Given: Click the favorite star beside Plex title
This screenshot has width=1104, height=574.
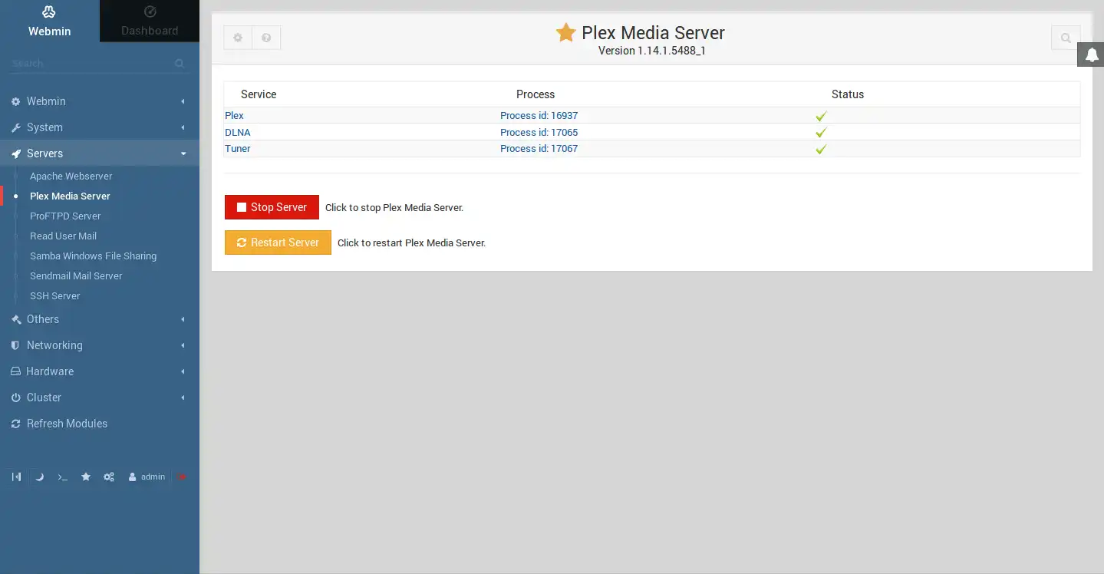Looking at the screenshot, I should pyautogui.click(x=566, y=33).
